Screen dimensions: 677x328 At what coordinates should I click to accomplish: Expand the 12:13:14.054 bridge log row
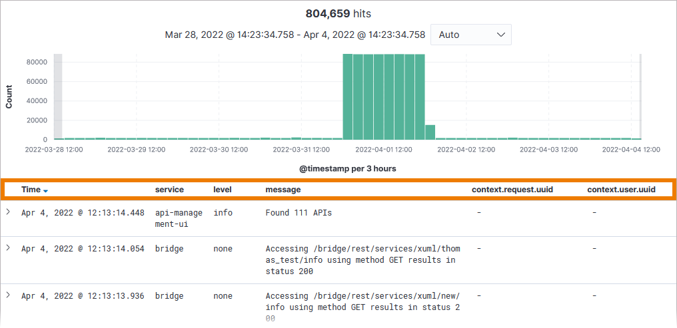[8, 248]
